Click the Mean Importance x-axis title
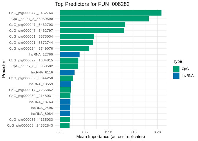 coord(110,137)
